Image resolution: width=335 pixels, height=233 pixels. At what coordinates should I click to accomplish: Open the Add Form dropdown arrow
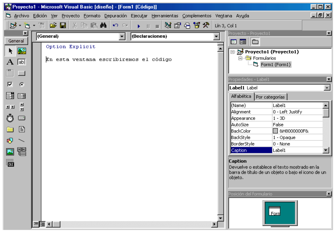(x=34, y=26)
